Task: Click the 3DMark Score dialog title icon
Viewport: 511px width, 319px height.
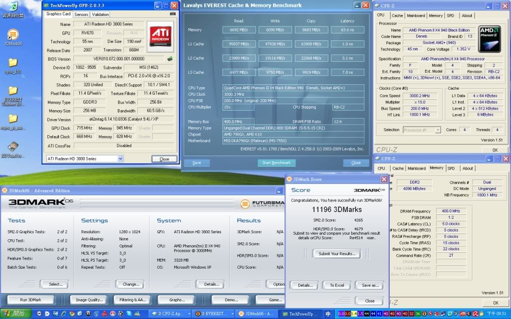Action: pyautogui.click(x=289, y=179)
